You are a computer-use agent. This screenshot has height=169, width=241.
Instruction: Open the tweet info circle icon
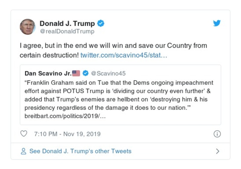[x=217, y=134]
